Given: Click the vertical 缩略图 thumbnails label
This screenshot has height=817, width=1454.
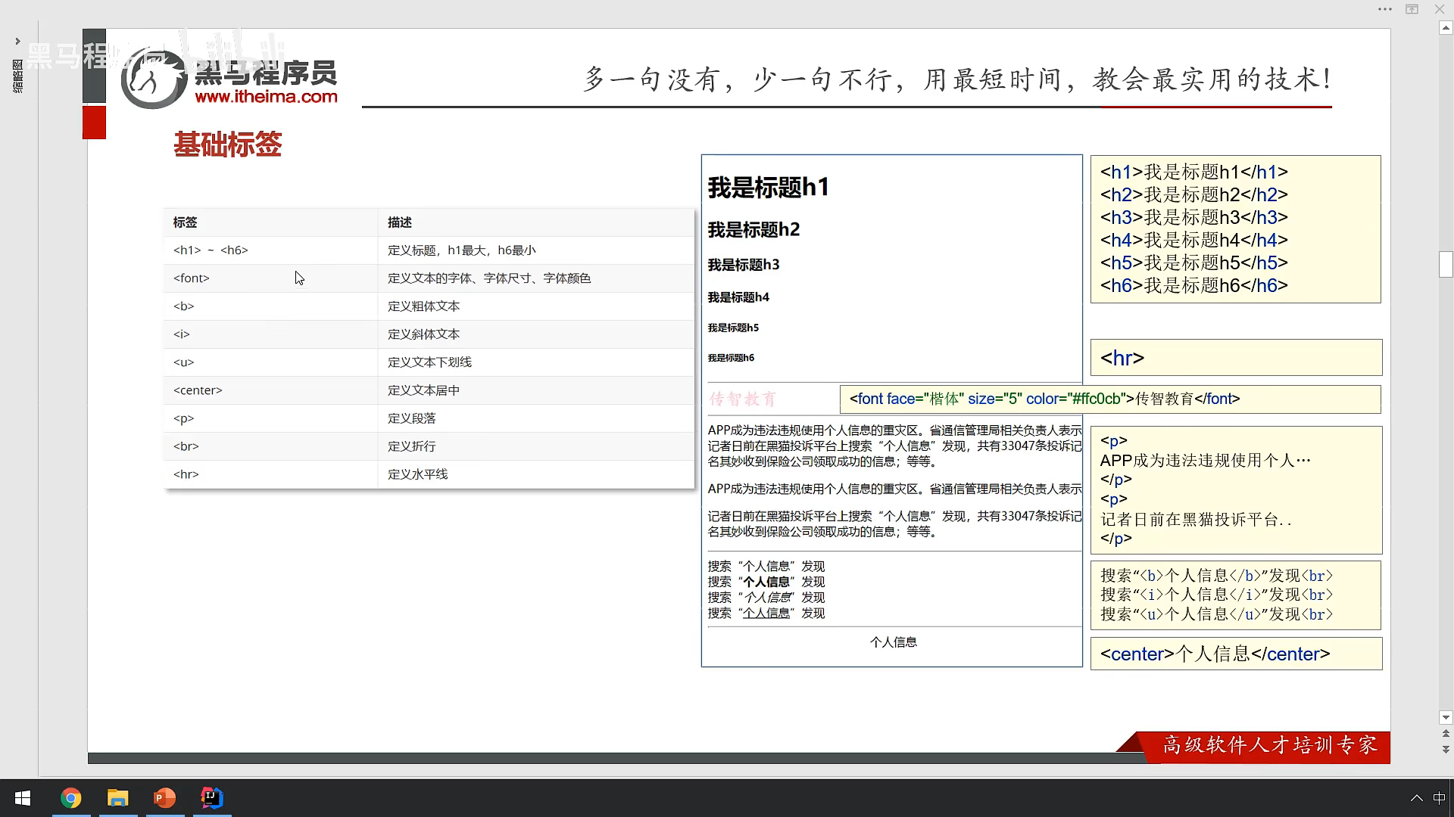Looking at the screenshot, I should coord(17,76).
